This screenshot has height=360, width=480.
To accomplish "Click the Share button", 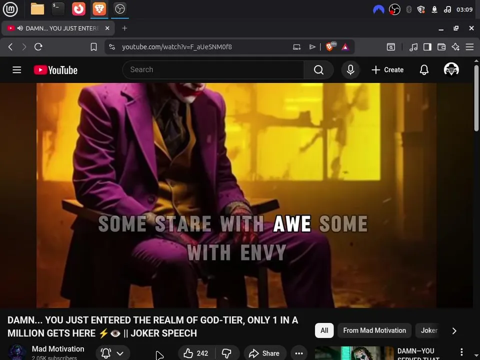I will 265,353.
